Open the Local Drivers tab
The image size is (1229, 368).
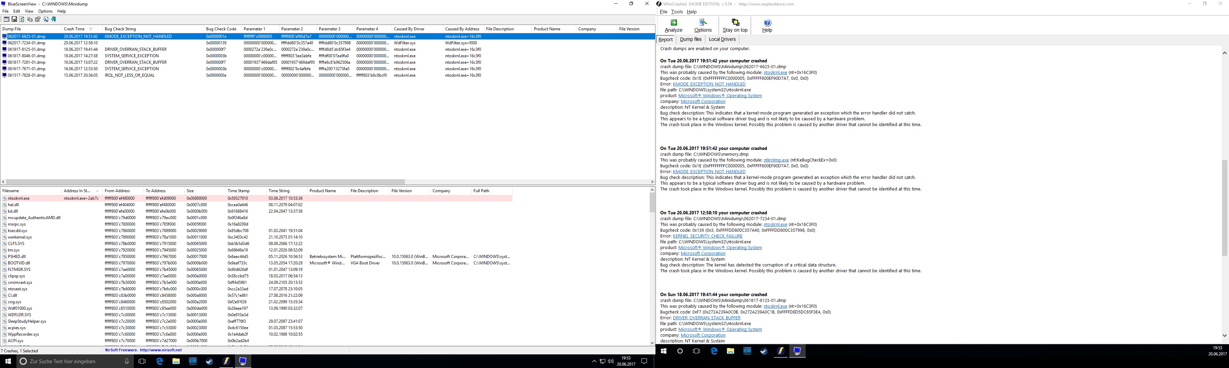coord(722,40)
